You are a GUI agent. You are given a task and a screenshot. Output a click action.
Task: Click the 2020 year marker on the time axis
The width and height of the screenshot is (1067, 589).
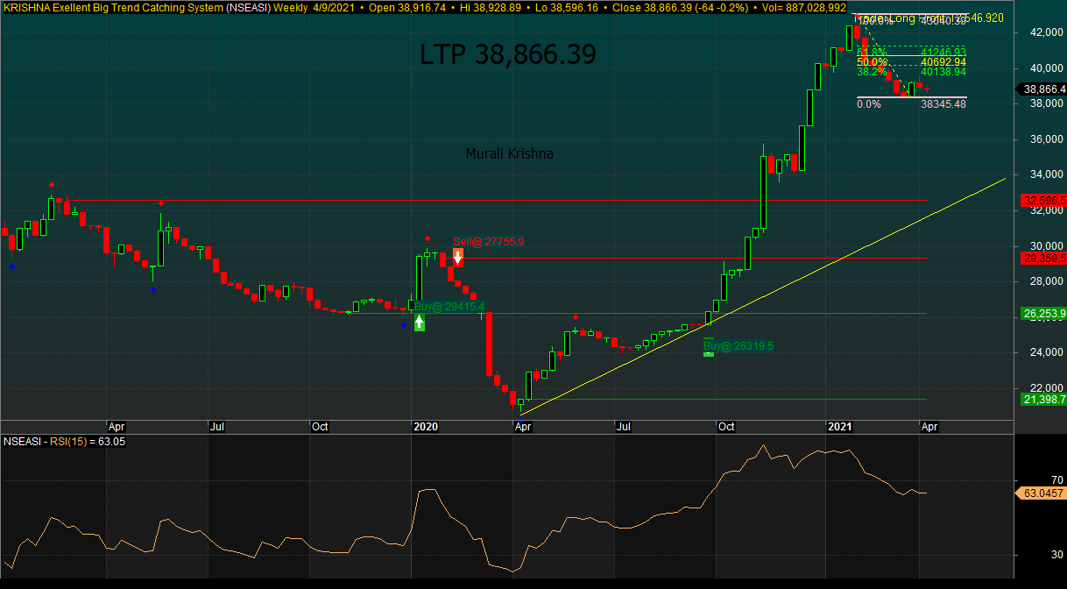point(425,427)
